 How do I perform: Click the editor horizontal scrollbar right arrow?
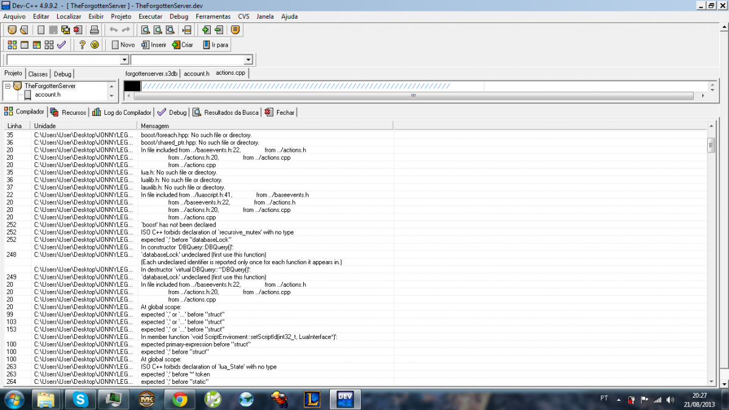(703, 95)
